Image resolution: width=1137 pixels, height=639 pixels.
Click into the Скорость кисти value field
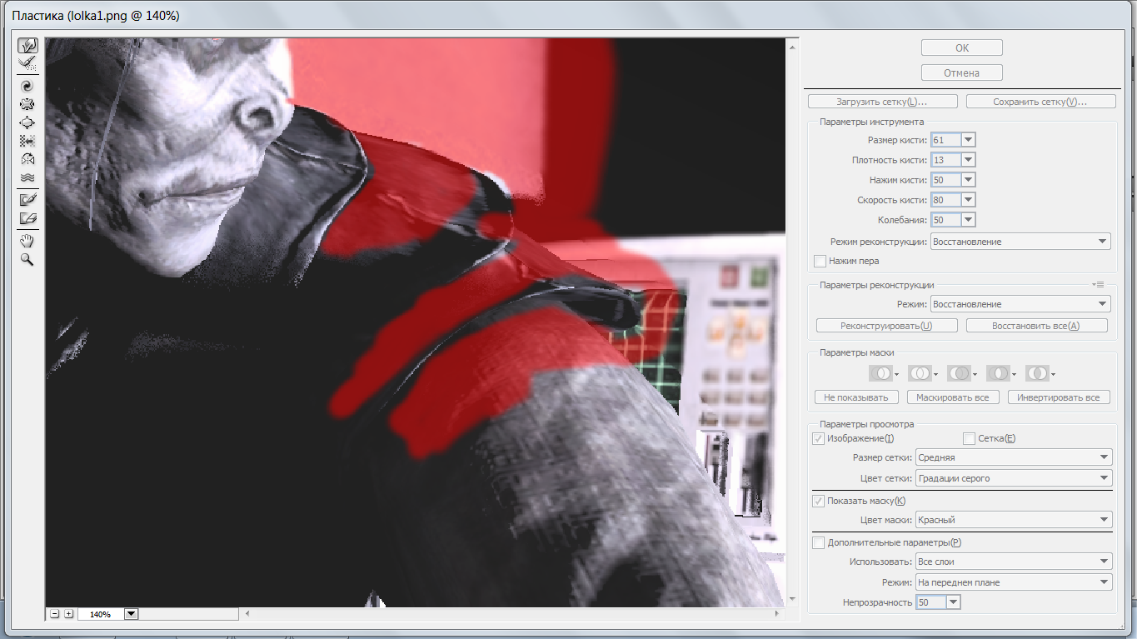tap(945, 200)
